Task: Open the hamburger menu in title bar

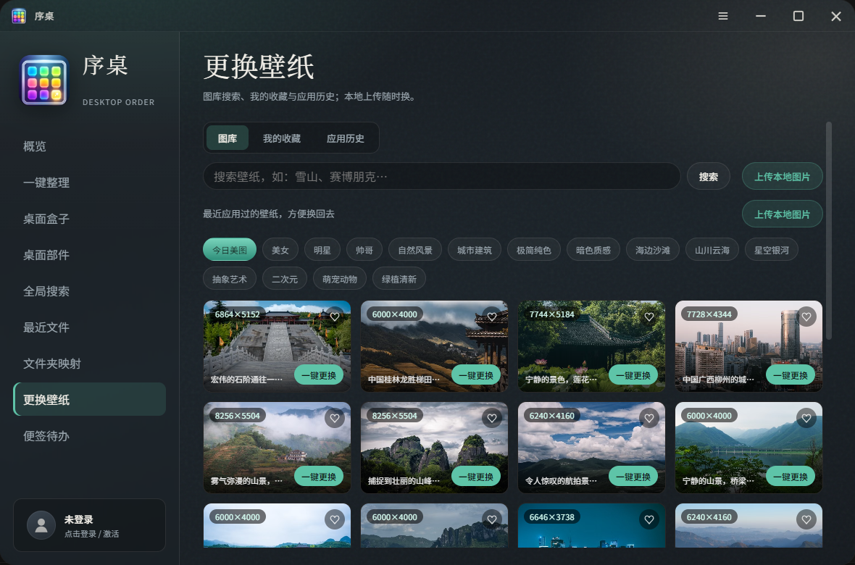Action: (723, 17)
